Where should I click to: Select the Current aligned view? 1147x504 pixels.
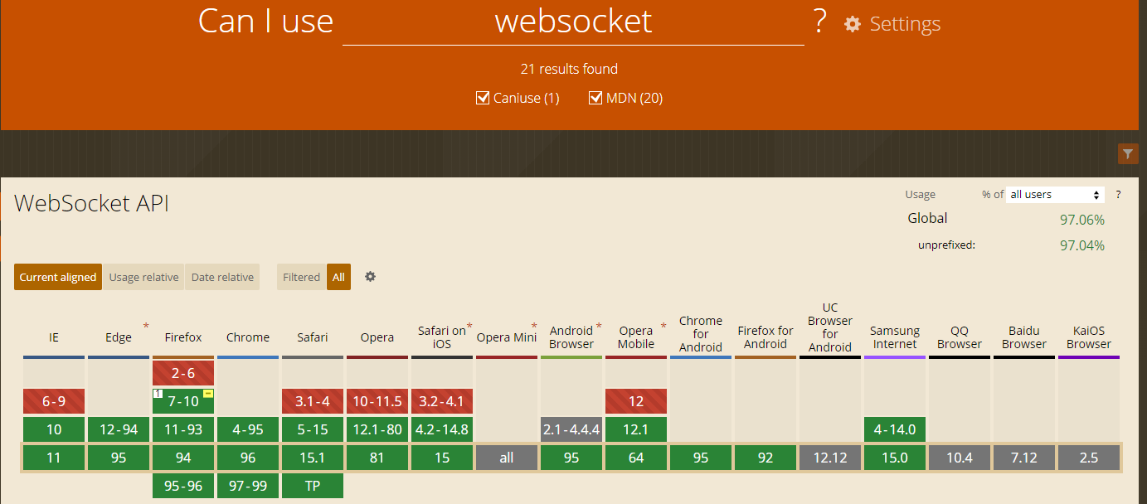[58, 277]
